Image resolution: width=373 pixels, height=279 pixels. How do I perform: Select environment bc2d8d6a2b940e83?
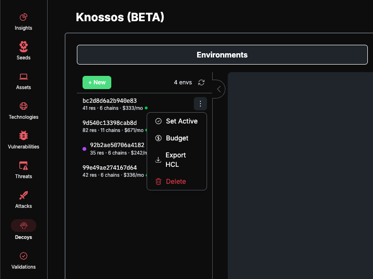pos(110,101)
